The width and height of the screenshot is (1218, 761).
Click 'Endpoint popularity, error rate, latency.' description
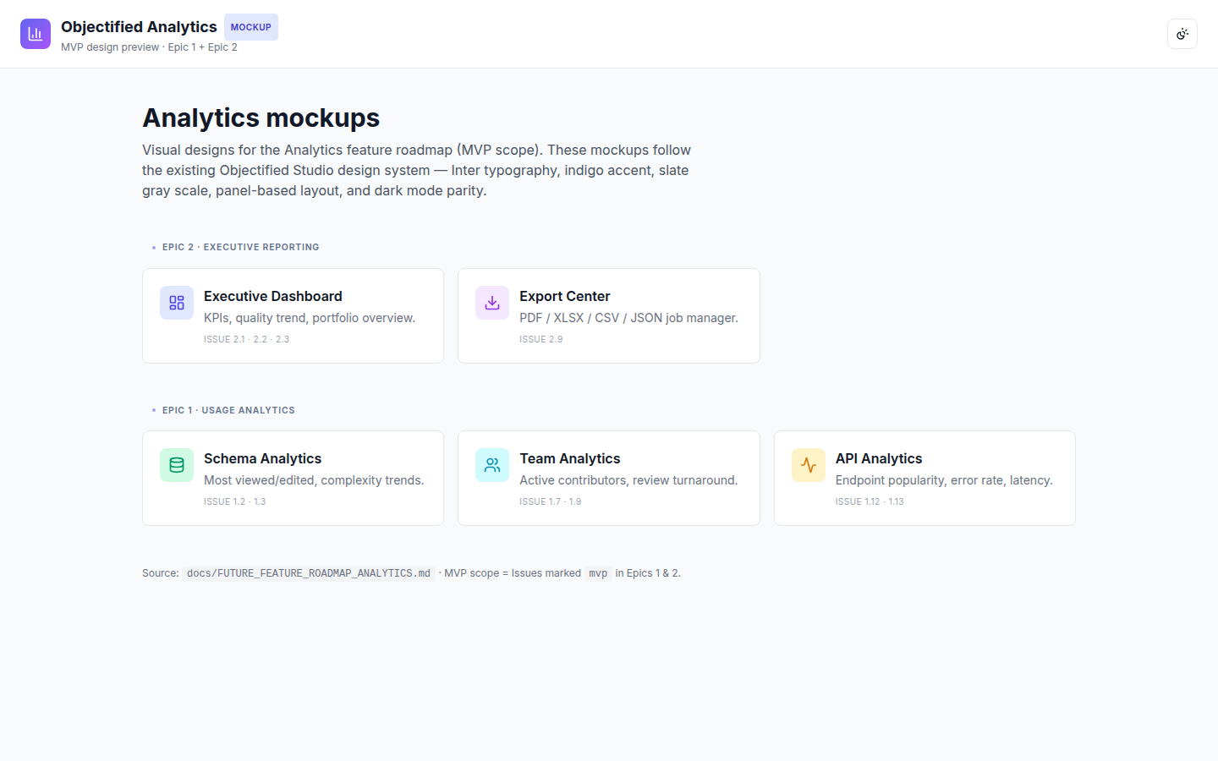pyautogui.click(x=944, y=480)
